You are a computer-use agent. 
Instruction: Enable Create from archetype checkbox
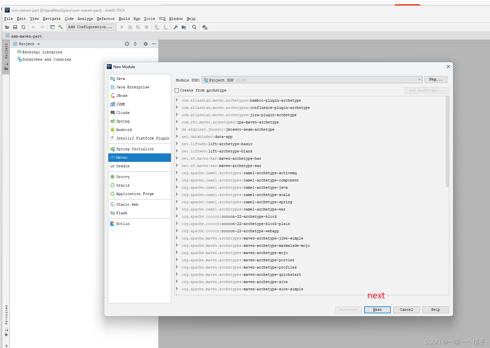(x=177, y=90)
